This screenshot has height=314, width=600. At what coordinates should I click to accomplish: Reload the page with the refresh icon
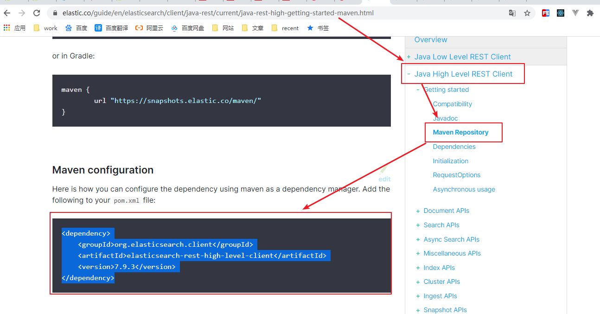pos(37,13)
